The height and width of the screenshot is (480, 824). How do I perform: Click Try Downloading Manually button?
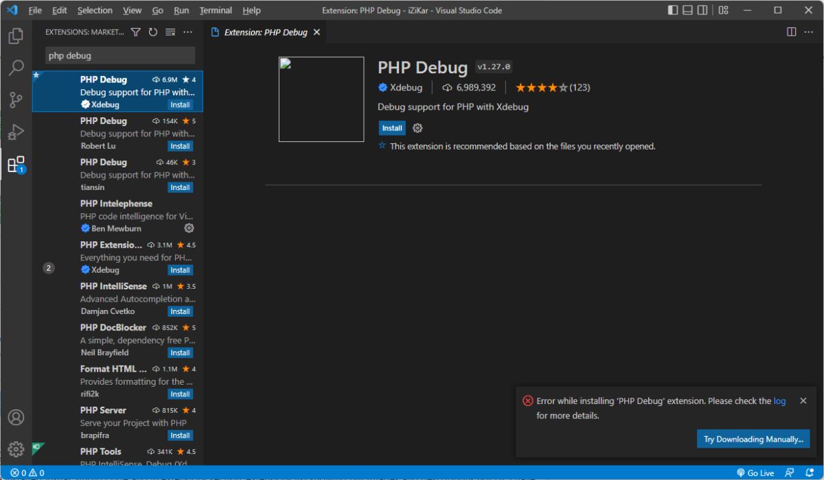click(x=753, y=440)
